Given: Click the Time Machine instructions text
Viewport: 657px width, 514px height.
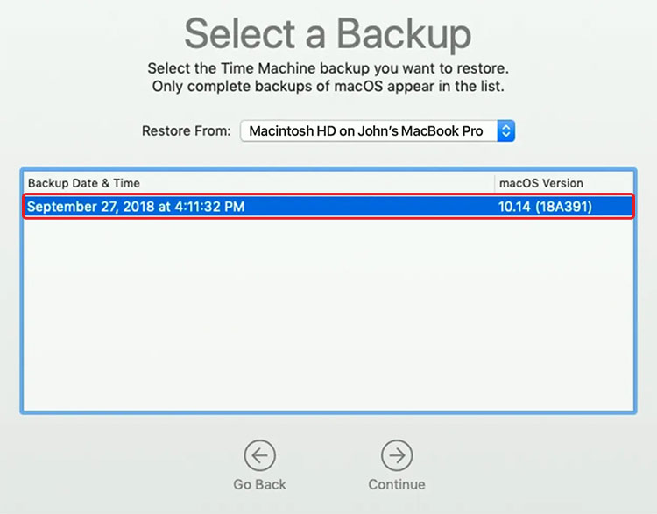Looking at the screenshot, I should 328,68.
